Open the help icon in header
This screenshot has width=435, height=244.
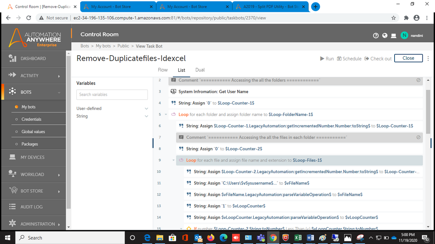pos(376,35)
